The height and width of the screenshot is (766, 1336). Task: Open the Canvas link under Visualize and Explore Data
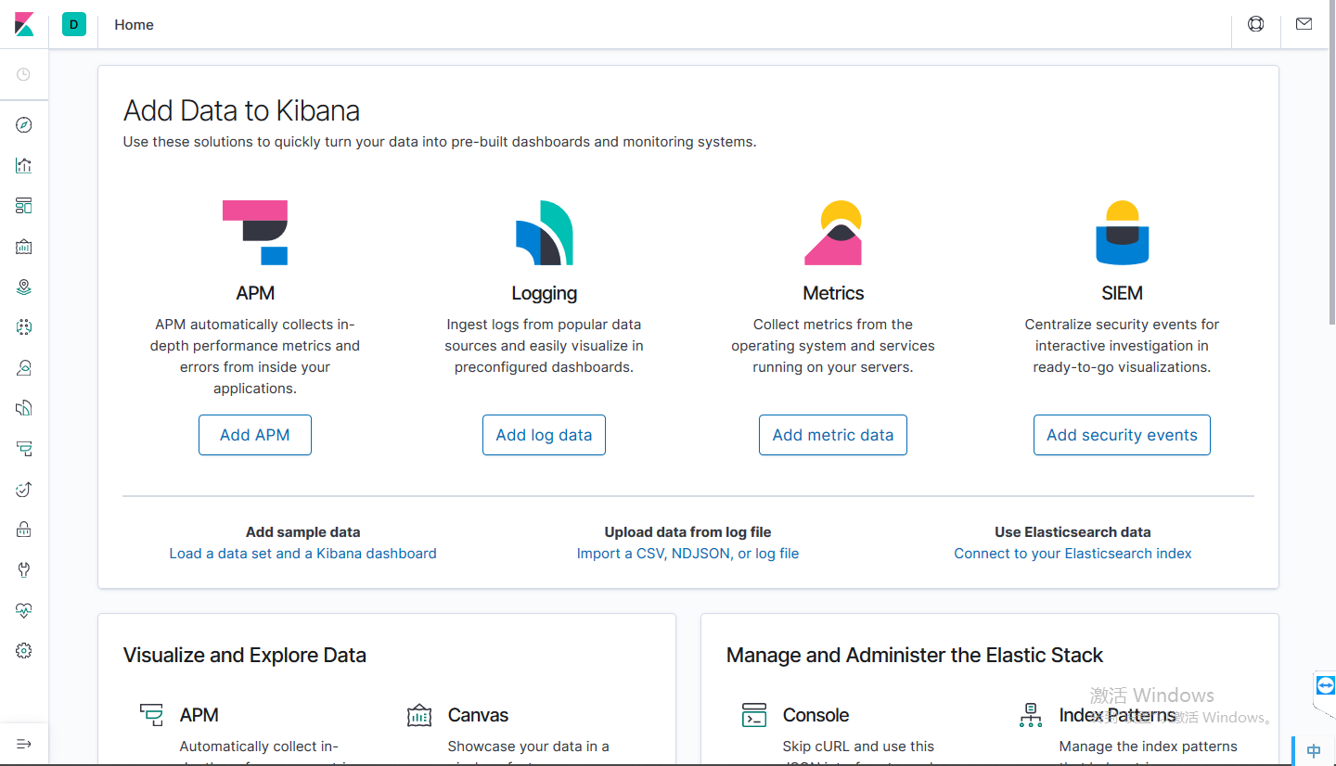478,715
